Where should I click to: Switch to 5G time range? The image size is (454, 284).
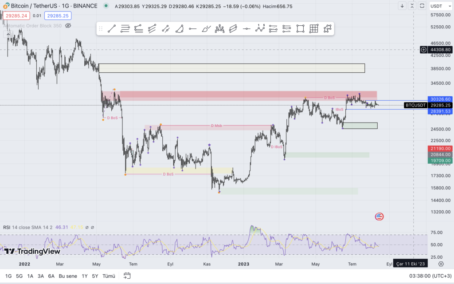[19, 276]
